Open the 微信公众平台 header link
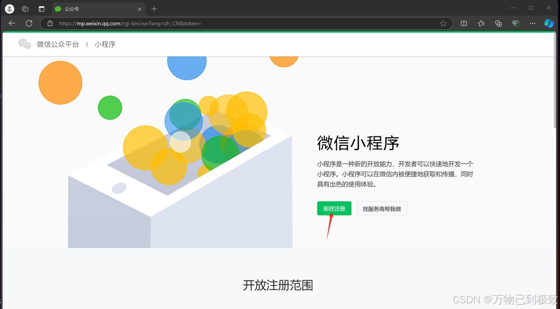Viewport: 560px width, 309px height. point(58,44)
